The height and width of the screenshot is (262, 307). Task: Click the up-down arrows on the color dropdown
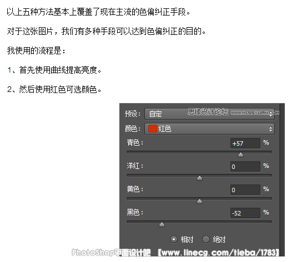pos(270,129)
